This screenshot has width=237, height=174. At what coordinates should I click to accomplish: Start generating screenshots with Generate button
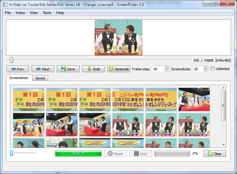[119, 69]
